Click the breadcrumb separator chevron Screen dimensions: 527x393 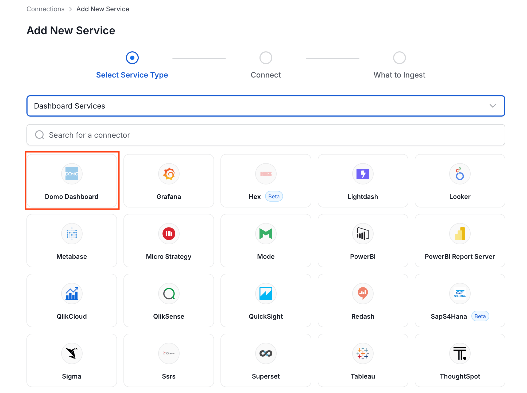point(71,9)
